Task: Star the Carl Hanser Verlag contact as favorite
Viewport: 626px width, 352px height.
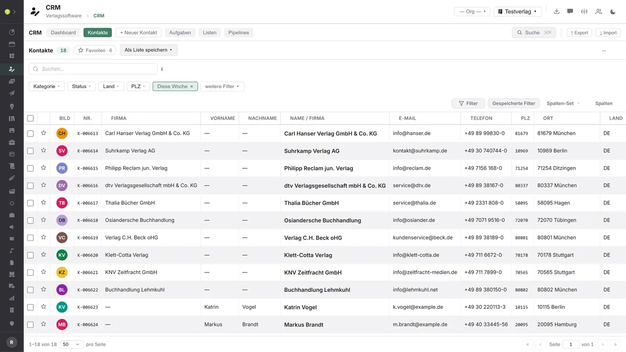Action: [x=44, y=133]
